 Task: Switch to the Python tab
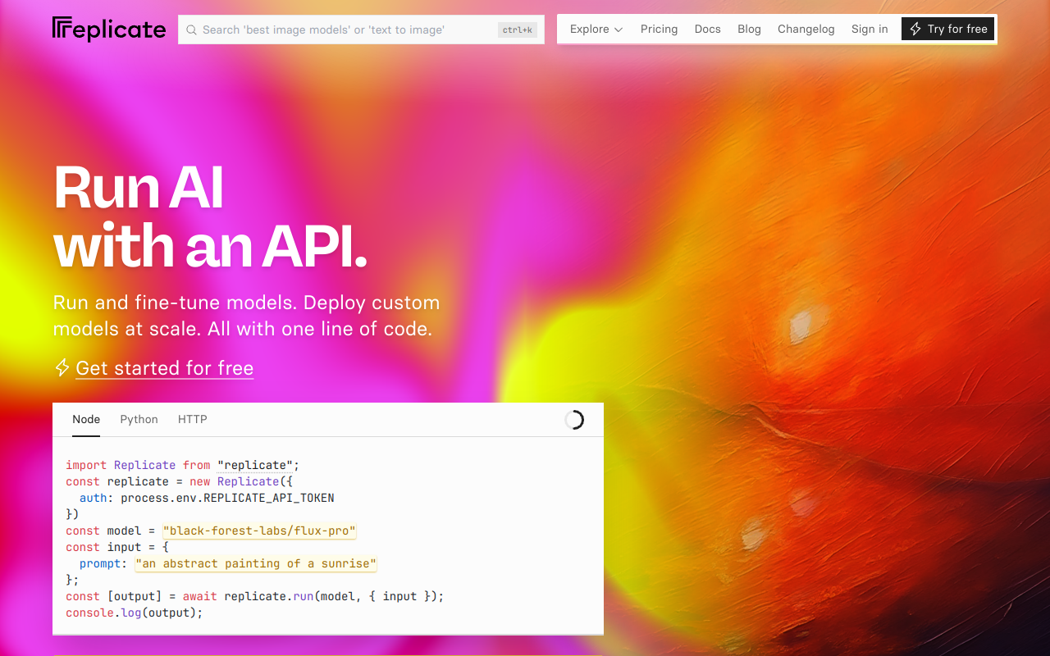(139, 419)
